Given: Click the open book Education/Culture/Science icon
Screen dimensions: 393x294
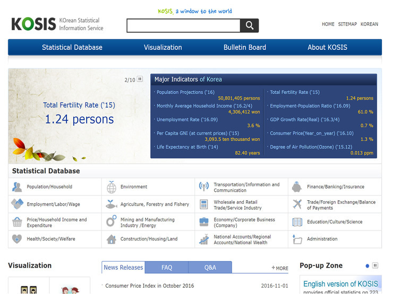Looking at the screenshot, I should point(297,222).
